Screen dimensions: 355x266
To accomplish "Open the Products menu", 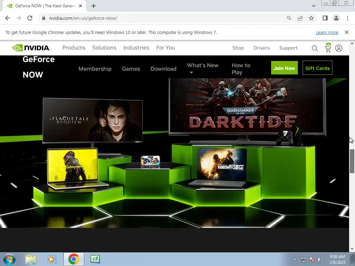I will 74,48.
